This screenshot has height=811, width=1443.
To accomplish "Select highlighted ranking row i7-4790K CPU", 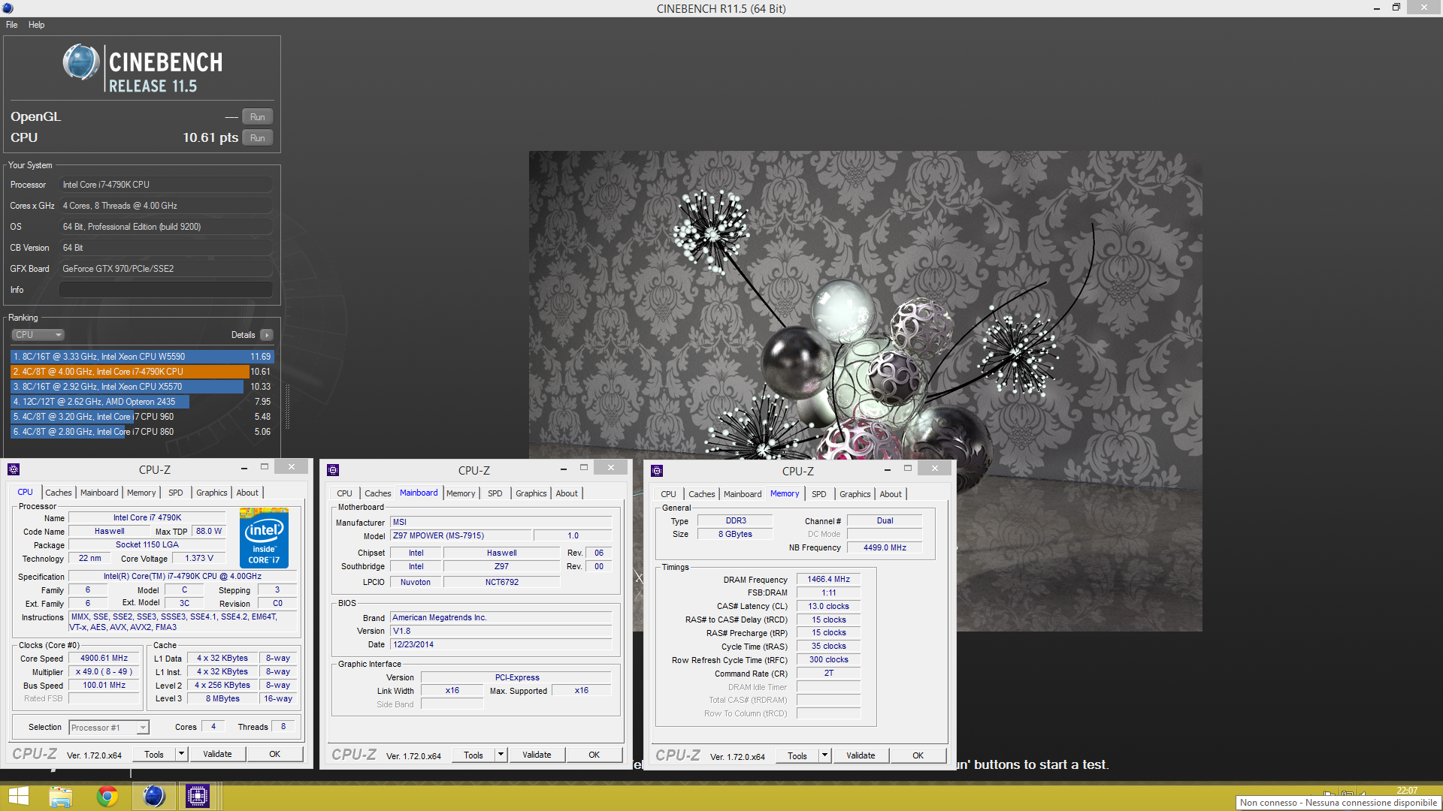I will pos(142,372).
